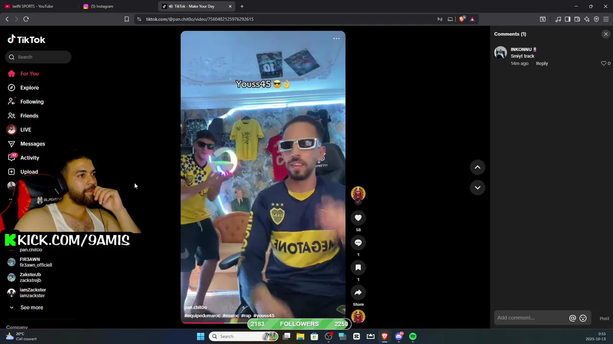Open the creator avatar beside the video
This screenshot has height=344, width=613.
(x=358, y=193)
